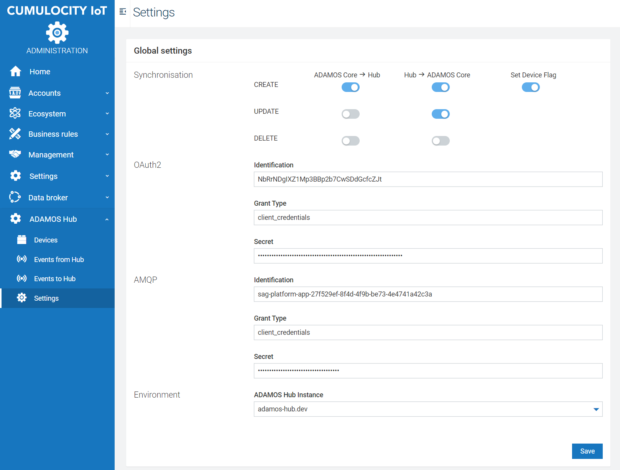This screenshot has width=620, height=470.
Task: Click the AMQP Secret field
Action: pos(428,371)
